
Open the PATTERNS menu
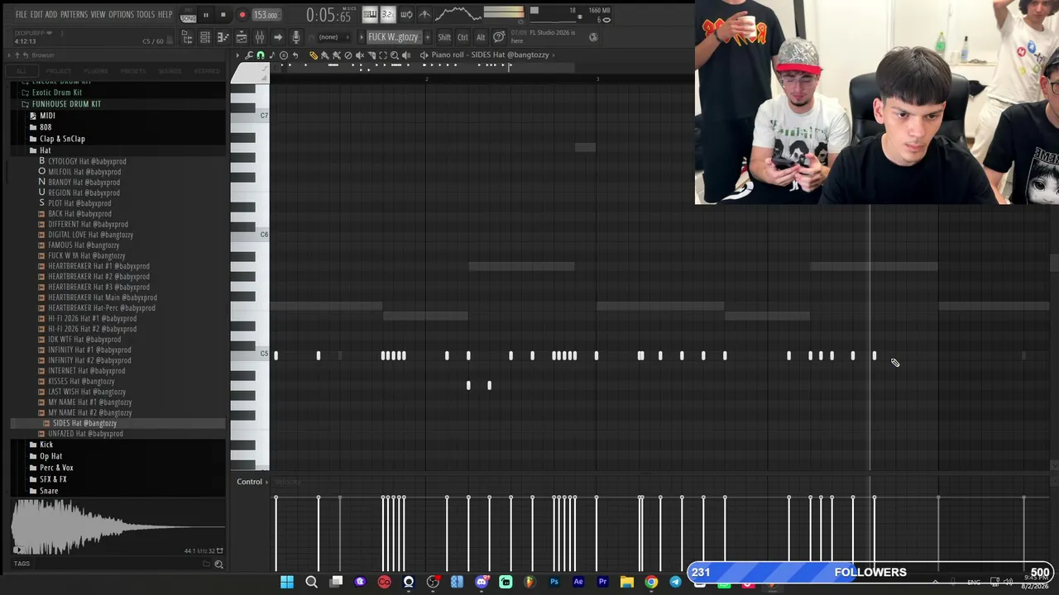tap(74, 15)
